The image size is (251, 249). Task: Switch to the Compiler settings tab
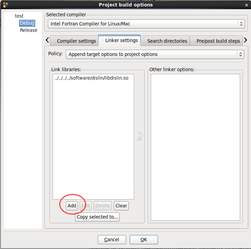(x=74, y=41)
